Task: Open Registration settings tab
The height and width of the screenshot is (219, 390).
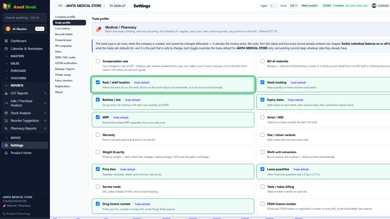Action: point(69,86)
